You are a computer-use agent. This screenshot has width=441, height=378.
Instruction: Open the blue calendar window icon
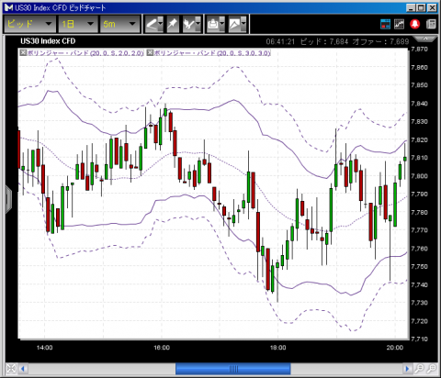[x=385, y=24]
